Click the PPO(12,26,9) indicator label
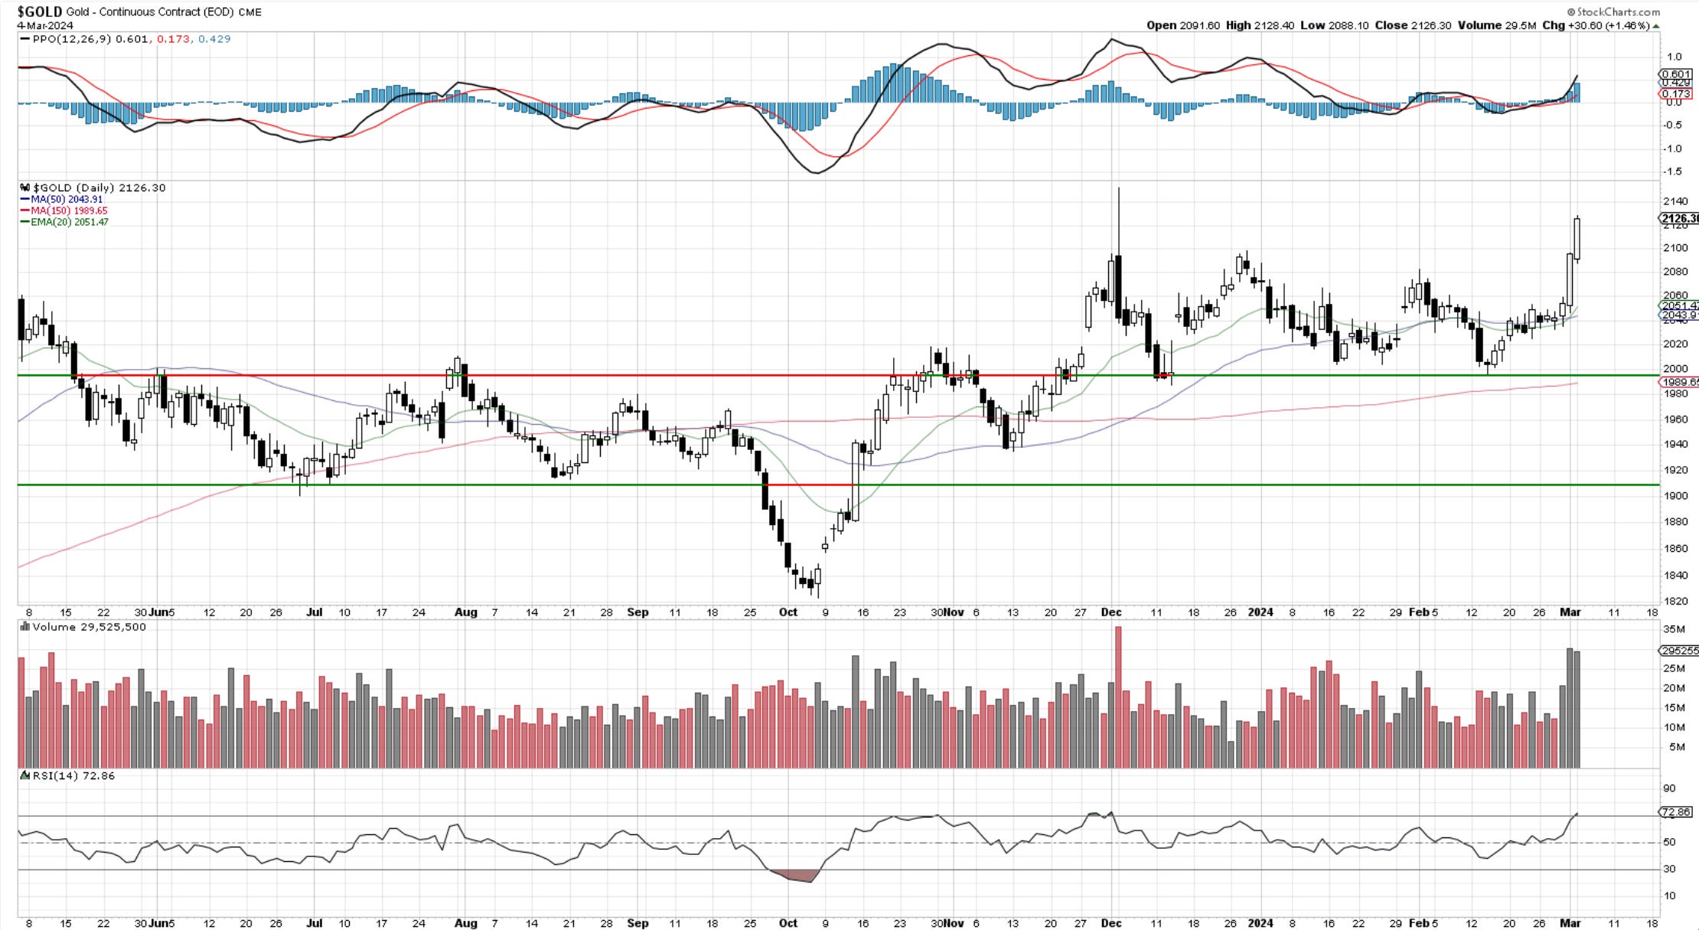Viewport: 1699px width, 930px height. click(x=71, y=39)
